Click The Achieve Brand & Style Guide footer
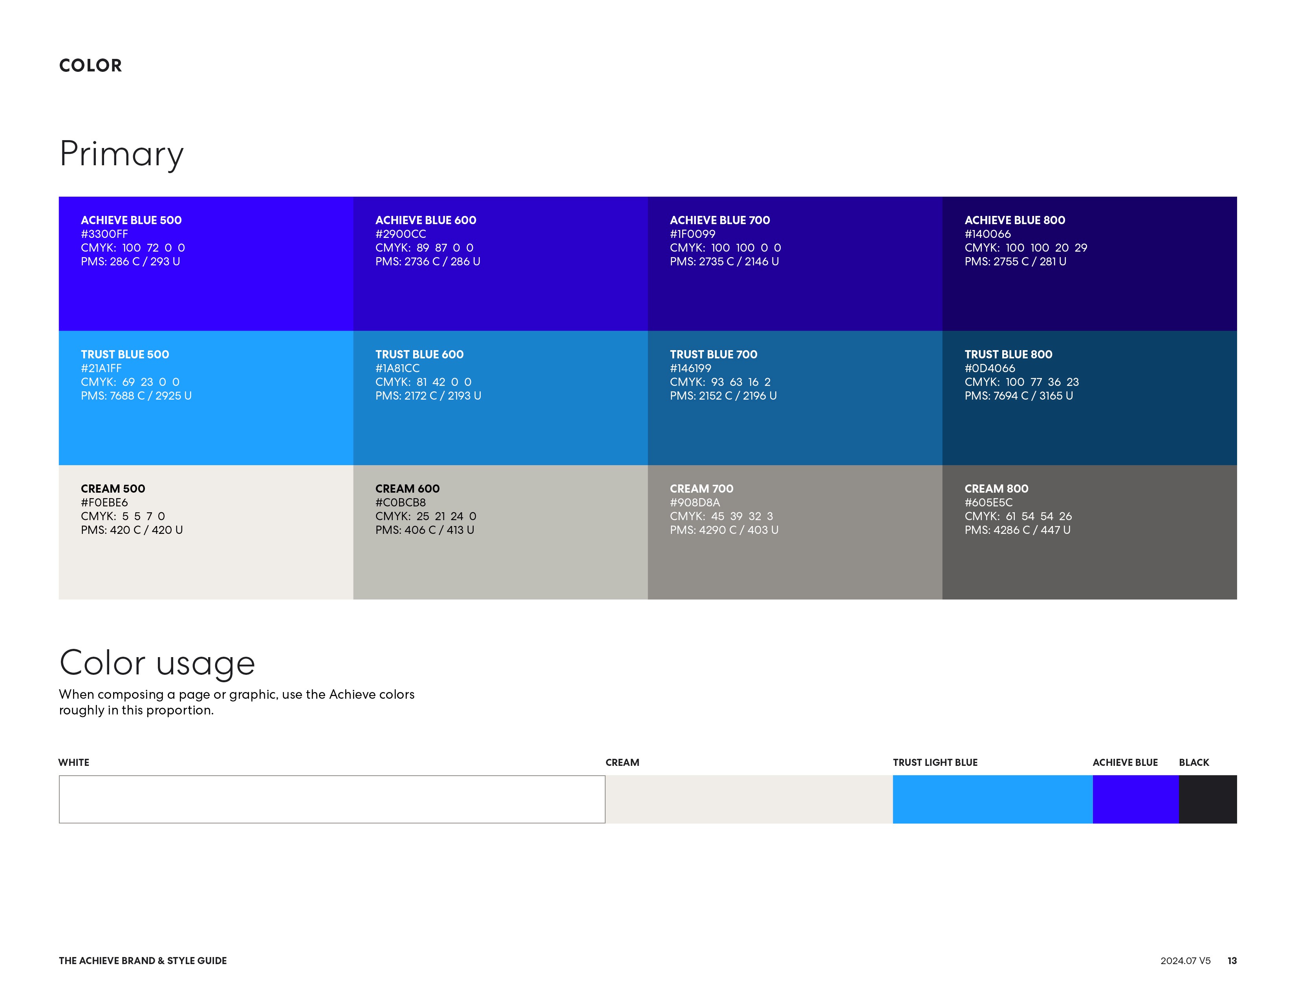The width and height of the screenshot is (1296, 1001). coord(143,960)
